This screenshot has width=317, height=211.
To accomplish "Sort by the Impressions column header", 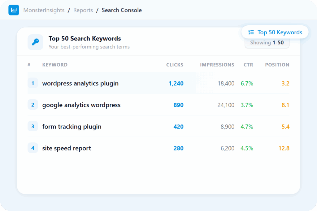I will pyautogui.click(x=217, y=65).
